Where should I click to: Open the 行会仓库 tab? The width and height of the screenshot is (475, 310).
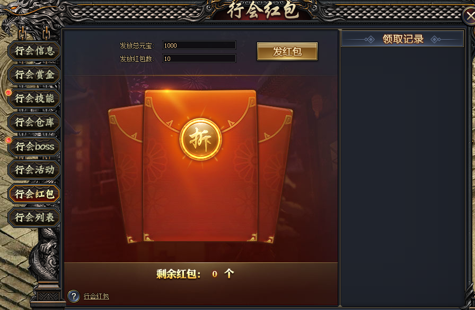click(x=34, y=122)
